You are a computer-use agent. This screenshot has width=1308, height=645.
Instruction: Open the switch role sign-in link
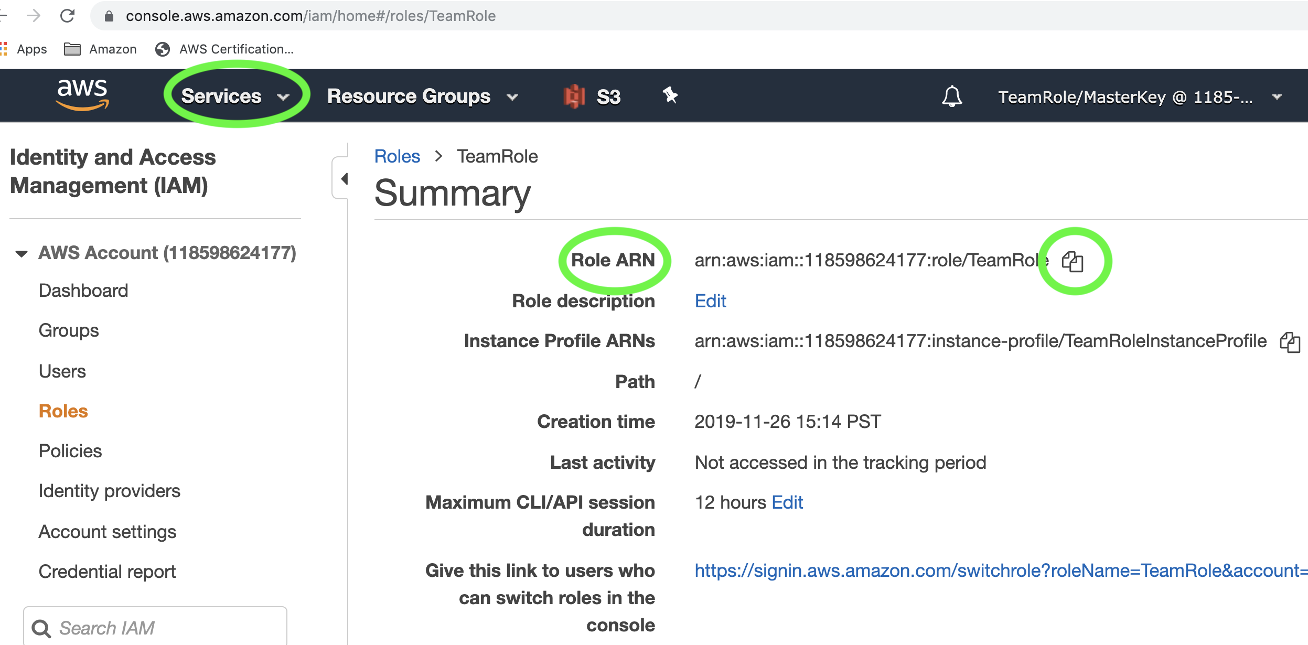pos(1001,571)
